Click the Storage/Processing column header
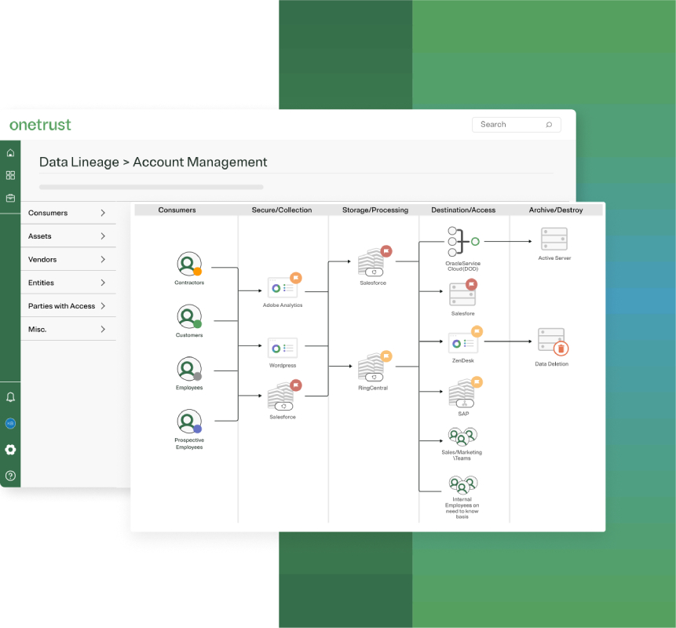 [375, 210]
